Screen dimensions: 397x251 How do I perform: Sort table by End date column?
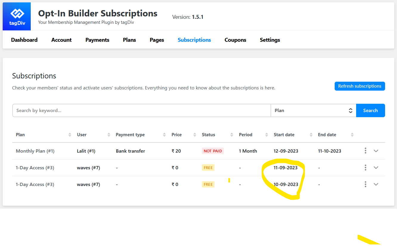click(352, 135)
